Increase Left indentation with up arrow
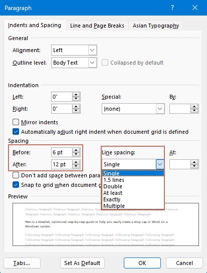 76,95
